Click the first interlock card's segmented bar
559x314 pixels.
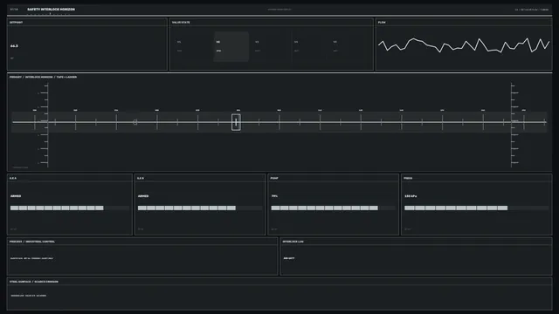(x=70, y=208)
